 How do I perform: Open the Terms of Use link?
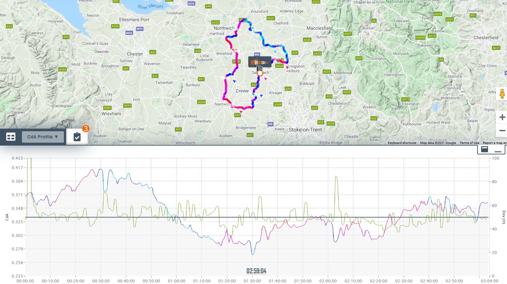pyautogui.click(x=469, y=143)
